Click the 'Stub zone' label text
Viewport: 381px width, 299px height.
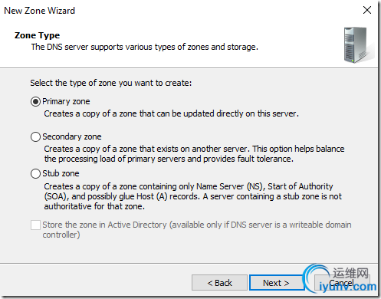[x=61, y=173]
